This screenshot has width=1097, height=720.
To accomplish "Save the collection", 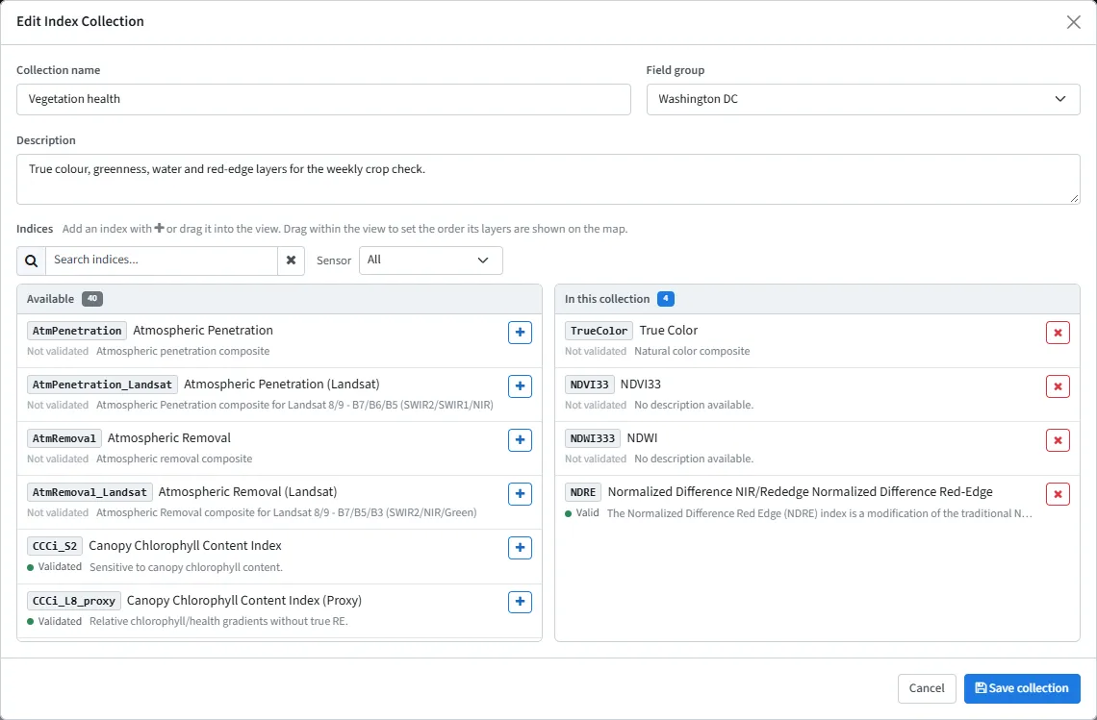I will [x=1022, y=688].
